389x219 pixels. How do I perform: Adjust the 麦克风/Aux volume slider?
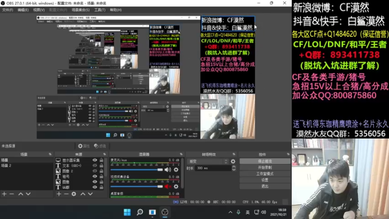coord(137,170)
